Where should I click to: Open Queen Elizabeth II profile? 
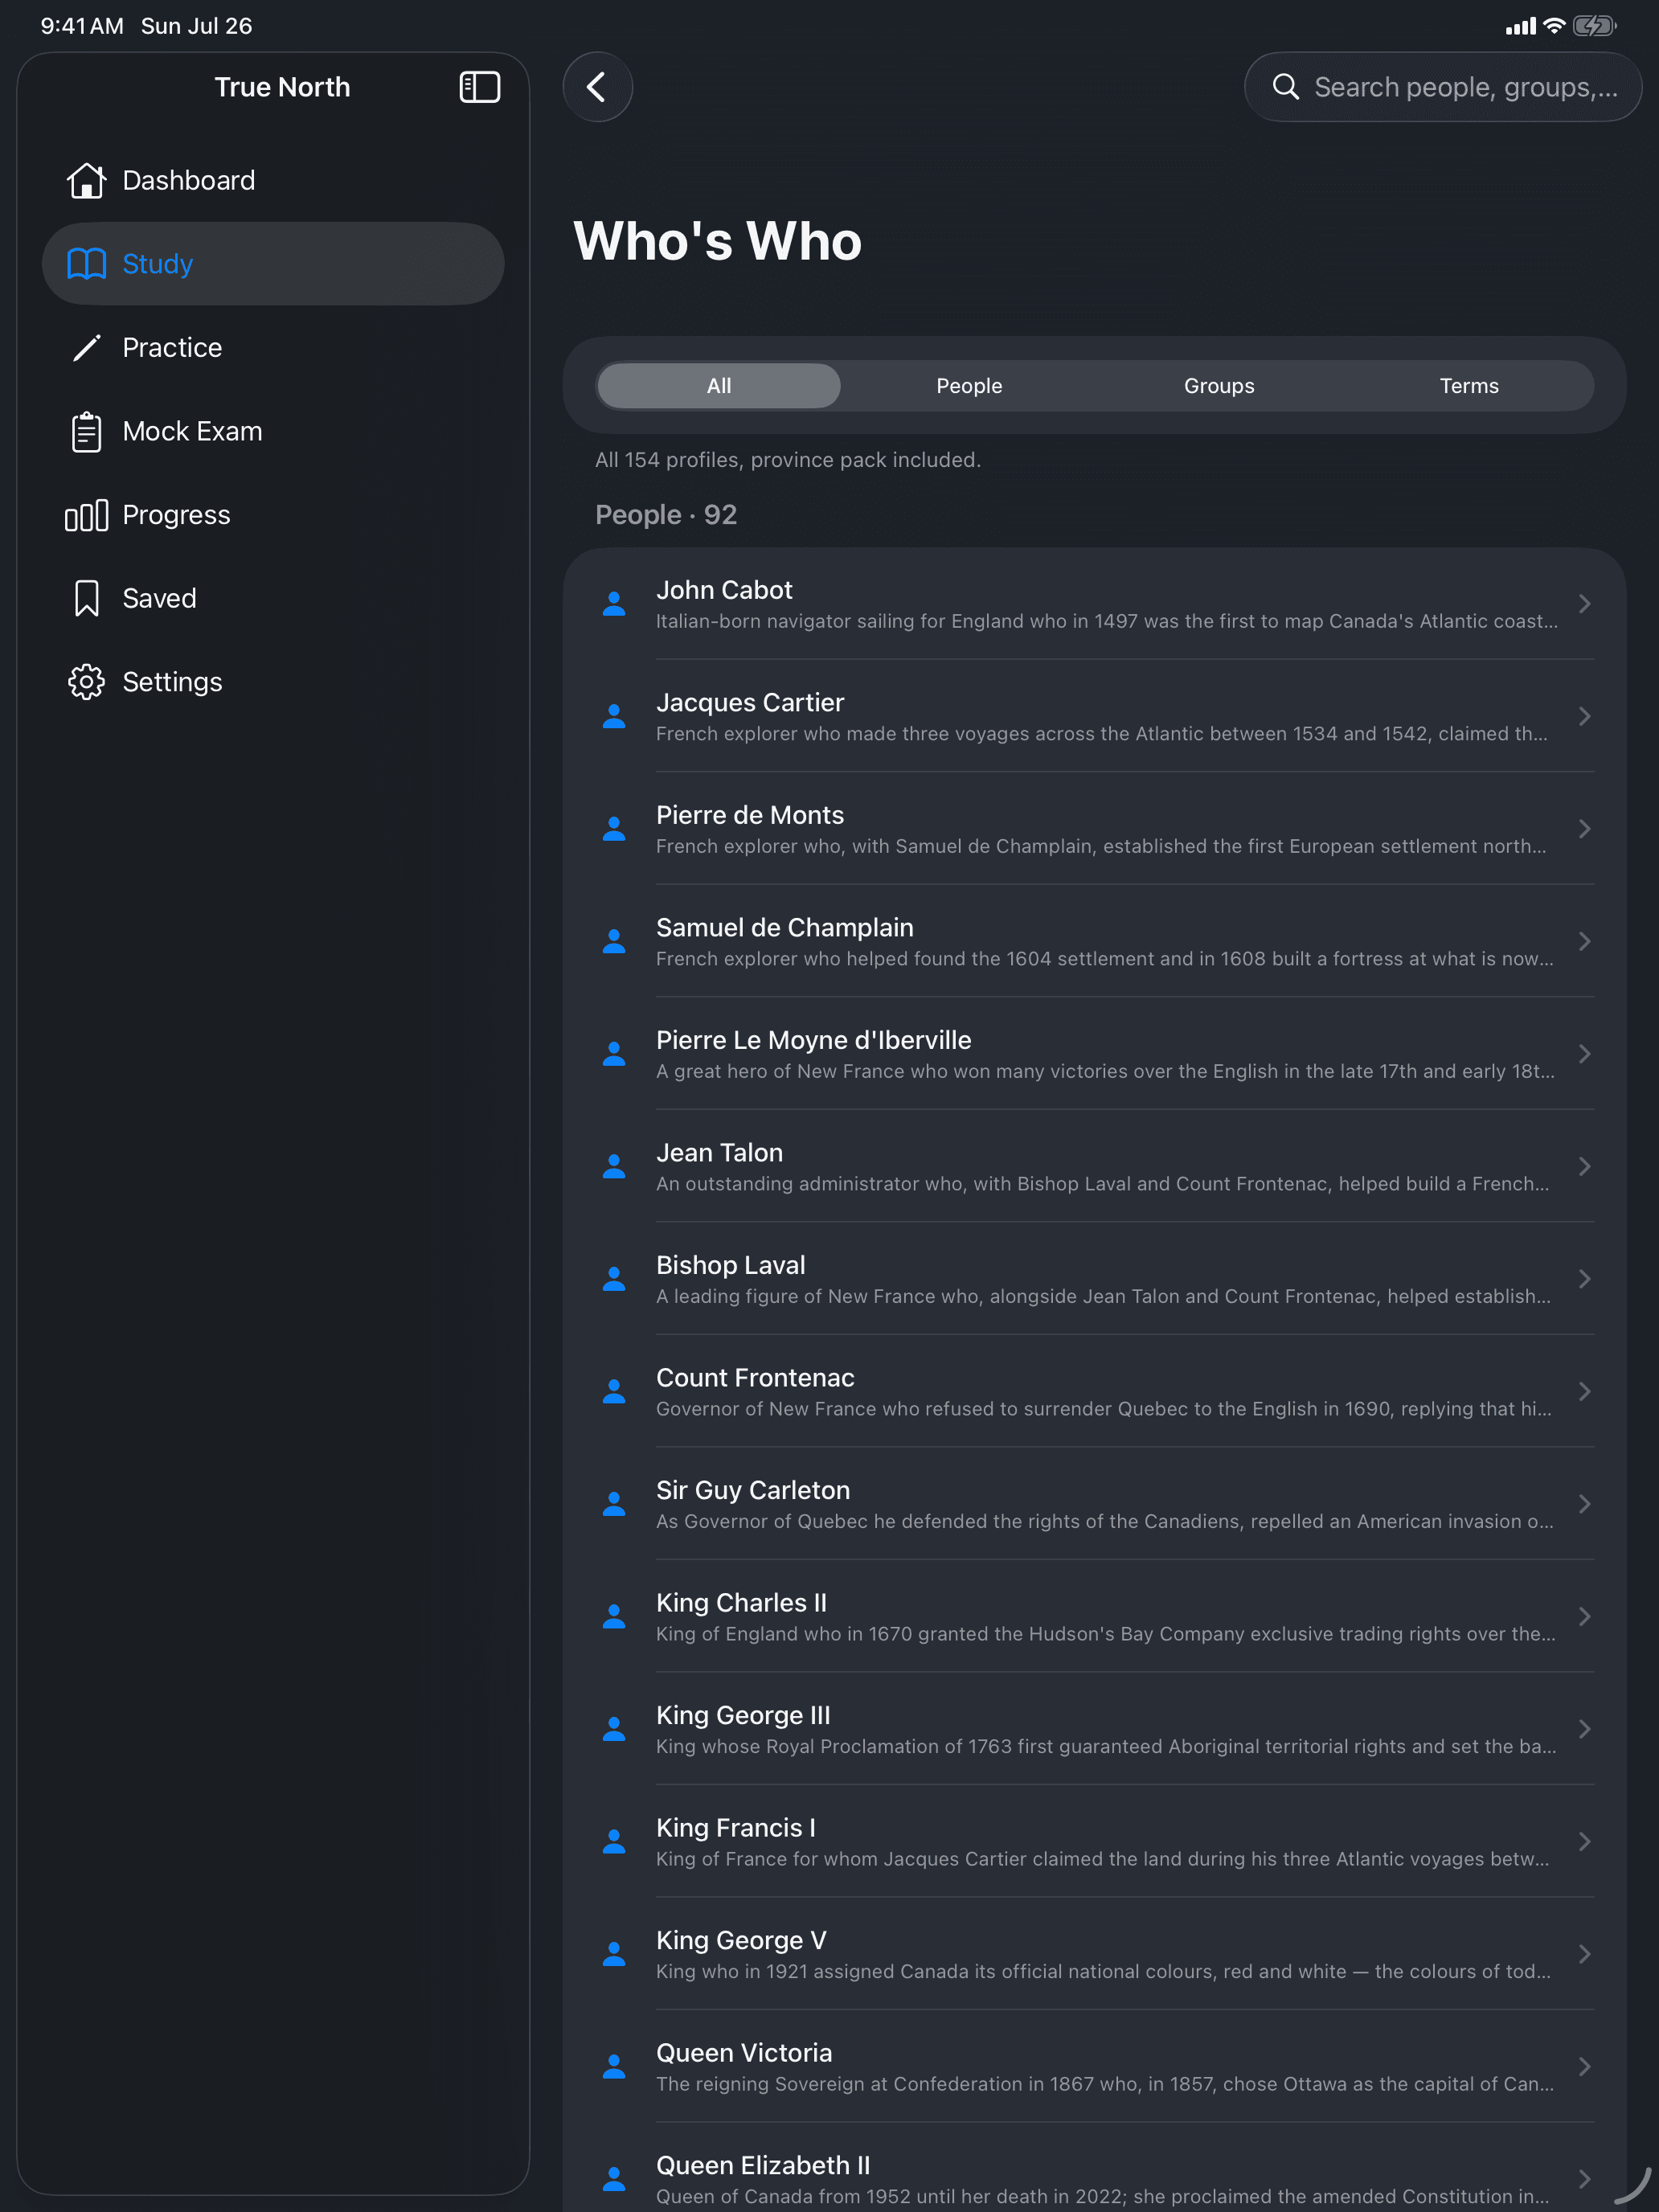point(1094,2168)
